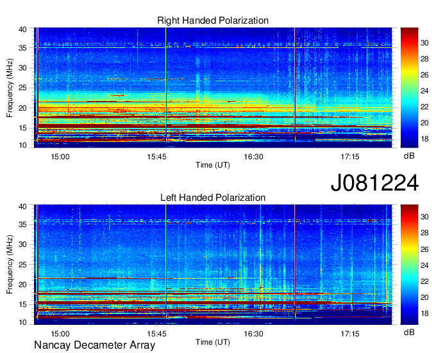Click the 30 MHz tick on the Right Handed plot
This screenshot has height=353, width=436.
pyautogui.click(x=22, y=68)
